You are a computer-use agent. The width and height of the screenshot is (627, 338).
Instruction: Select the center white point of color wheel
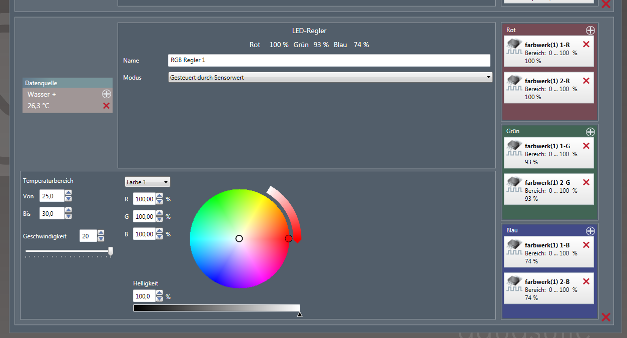point(239,238)
